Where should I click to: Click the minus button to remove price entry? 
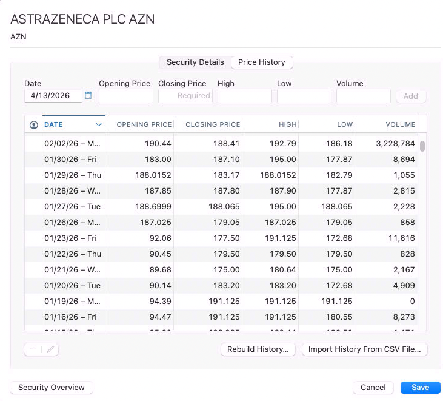(33, 349)
